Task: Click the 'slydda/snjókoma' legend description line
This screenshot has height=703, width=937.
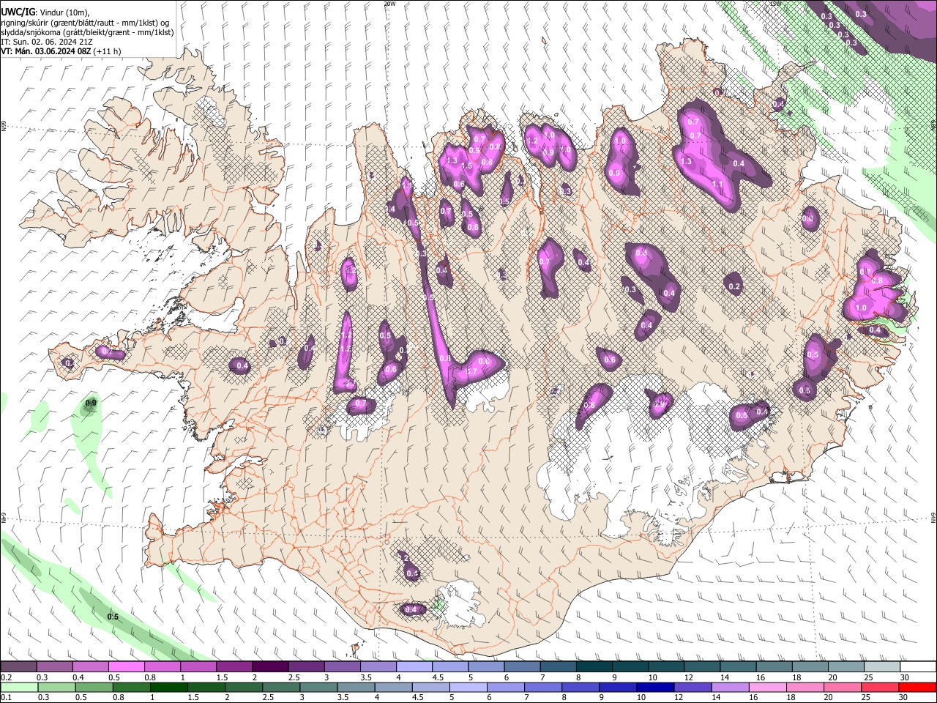Action: point(87,32)
